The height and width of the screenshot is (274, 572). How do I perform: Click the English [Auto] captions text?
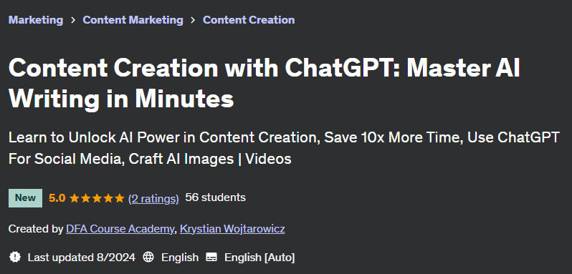(259, 258)
